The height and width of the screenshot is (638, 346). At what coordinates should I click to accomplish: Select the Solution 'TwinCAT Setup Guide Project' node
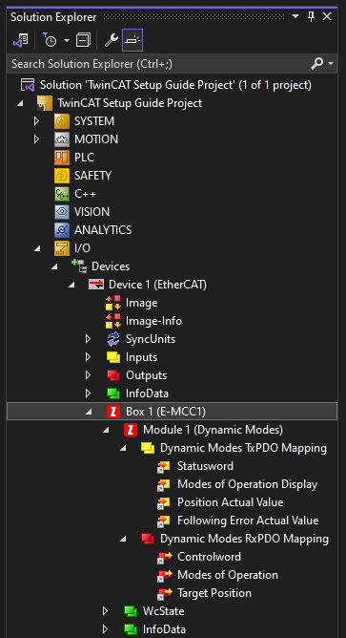(x=175, y=85)
